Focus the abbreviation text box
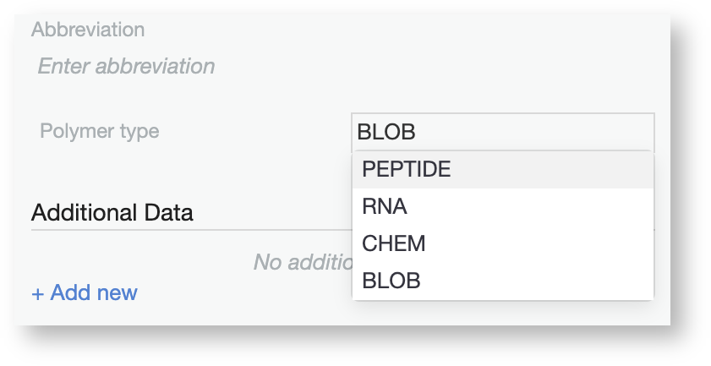The image size is (711, 366). coord(127,66)
